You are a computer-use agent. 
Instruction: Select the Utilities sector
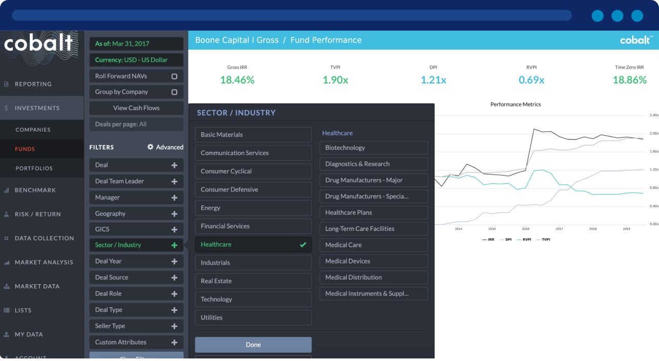[253, 317]
